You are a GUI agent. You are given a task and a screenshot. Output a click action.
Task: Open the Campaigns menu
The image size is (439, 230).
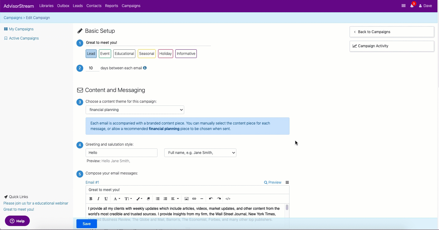pyautogui.click(x=131, y=6)
